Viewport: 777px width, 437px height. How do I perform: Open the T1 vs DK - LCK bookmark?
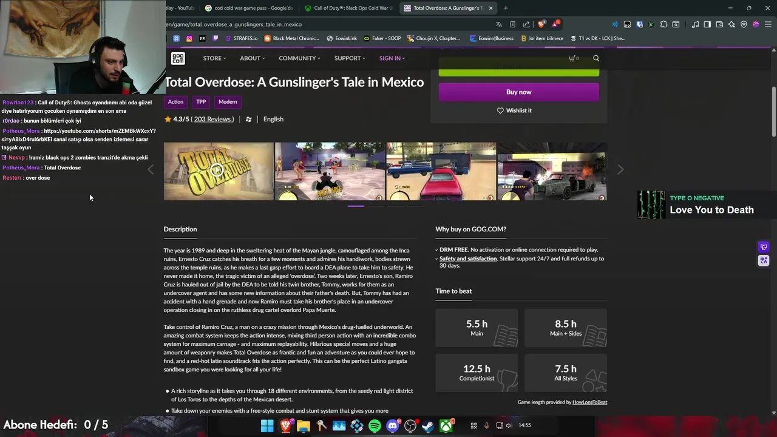coord(597,38)
